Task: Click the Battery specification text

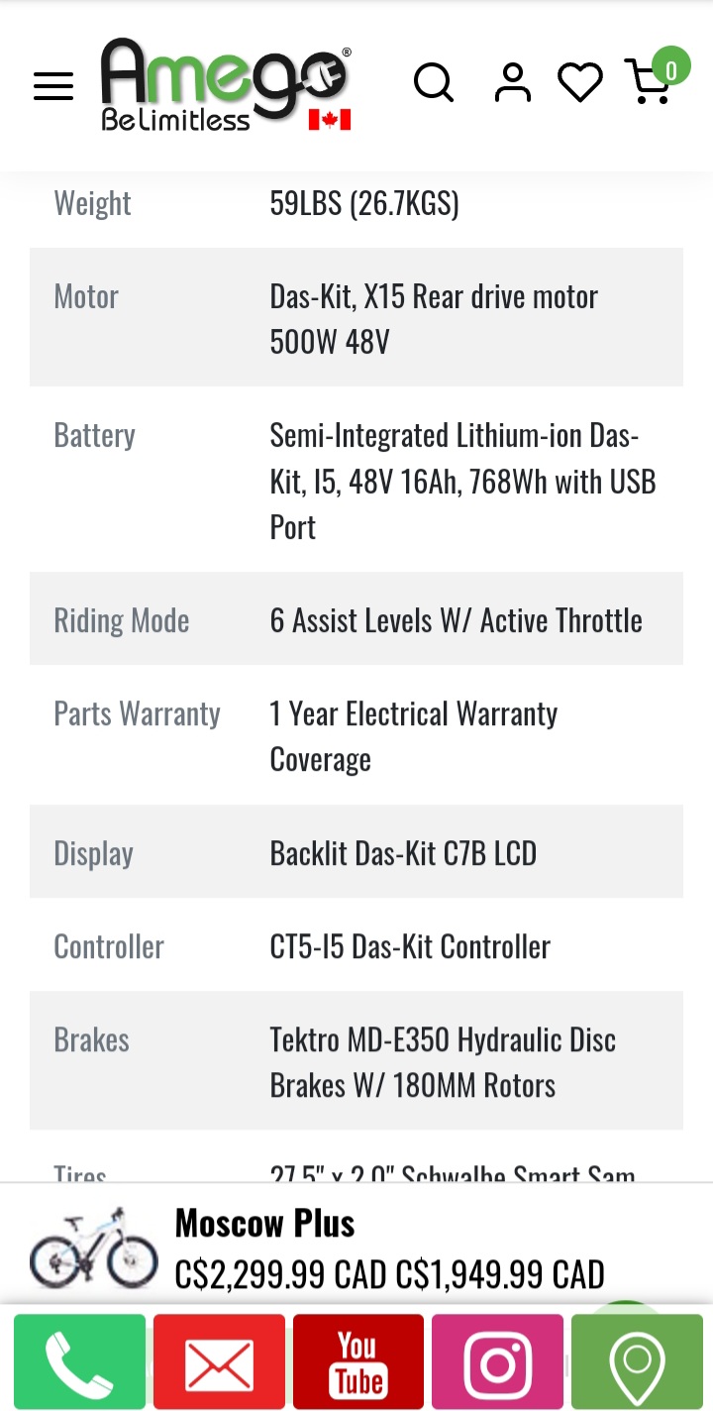Action: [462, 482]
